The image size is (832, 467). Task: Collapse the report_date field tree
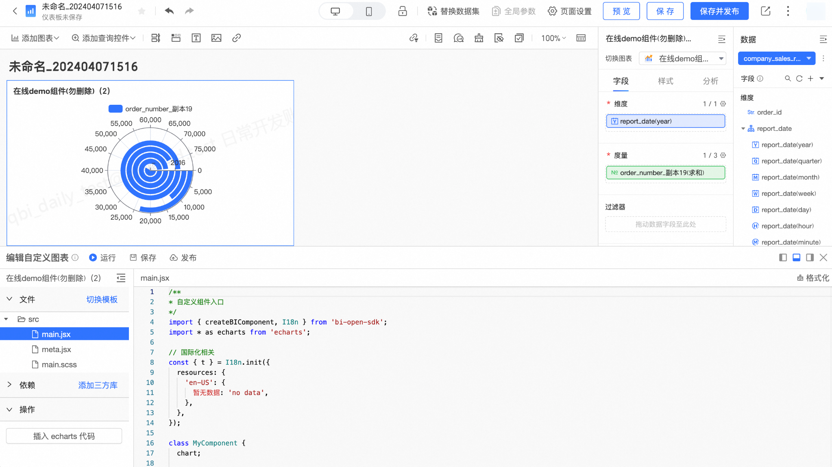[x=743, y=129]
